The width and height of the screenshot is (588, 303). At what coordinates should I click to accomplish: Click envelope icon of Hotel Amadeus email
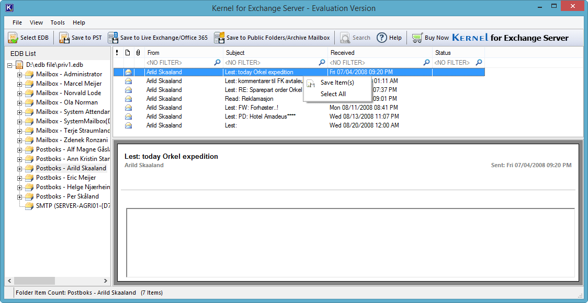tap(128, 116)
